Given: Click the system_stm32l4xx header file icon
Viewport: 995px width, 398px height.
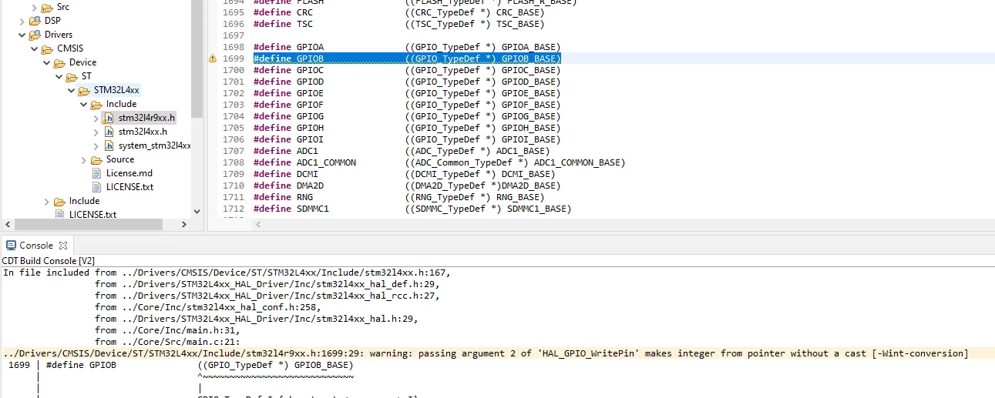Looking at the screenshot, I should (x=109, y=145).
